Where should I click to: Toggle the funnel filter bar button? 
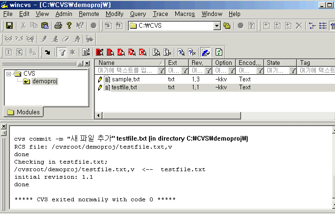[62, 52]
